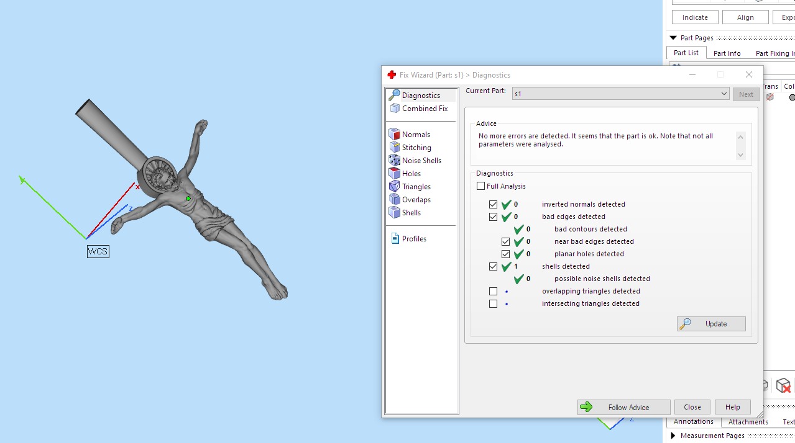
Task: Select Stitching in the wizard sidebar
Action: (x=416, y=147)
